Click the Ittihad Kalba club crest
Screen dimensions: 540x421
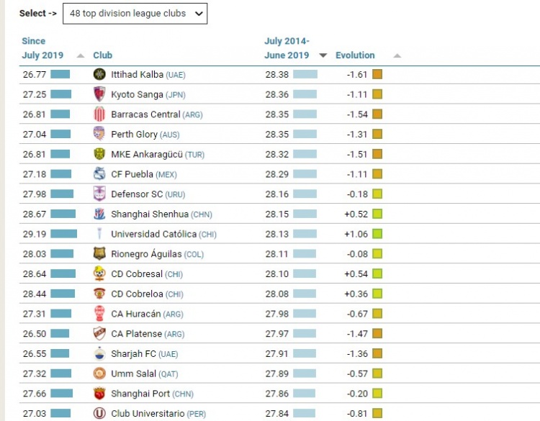[x=99, y=74]
